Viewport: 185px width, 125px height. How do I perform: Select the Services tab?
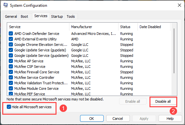pos(41,16)
